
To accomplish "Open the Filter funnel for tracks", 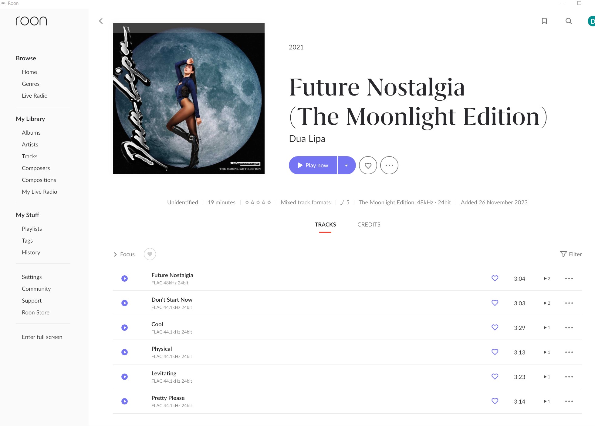I will pyautogui.click(x=571, y=254).
